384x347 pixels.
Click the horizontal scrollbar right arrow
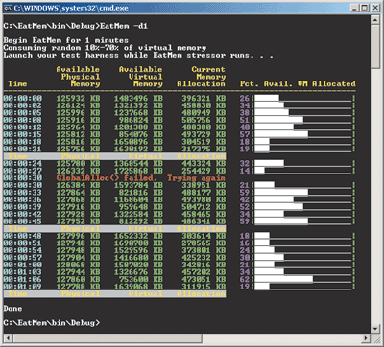point(367,338)
